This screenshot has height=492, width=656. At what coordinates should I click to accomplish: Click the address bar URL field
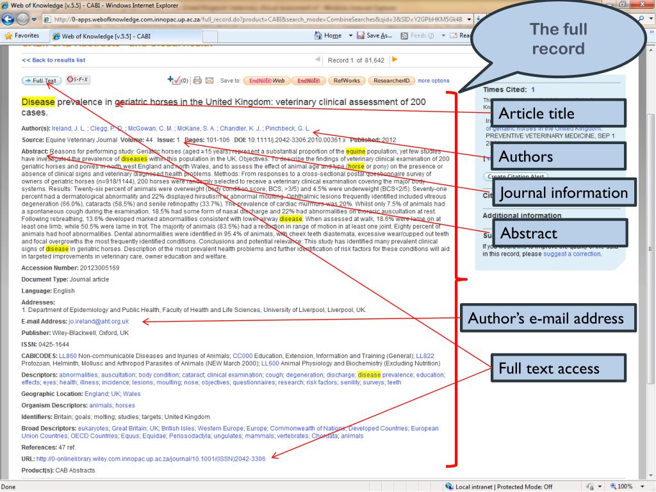pyautogui.click(x=258, y=19)
